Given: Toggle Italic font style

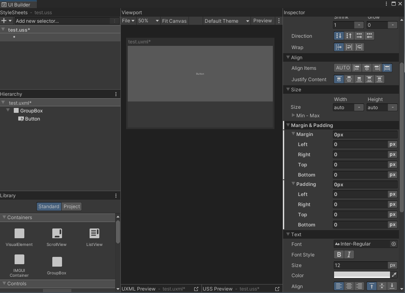Looking at the screenshot, I should 349,254.
